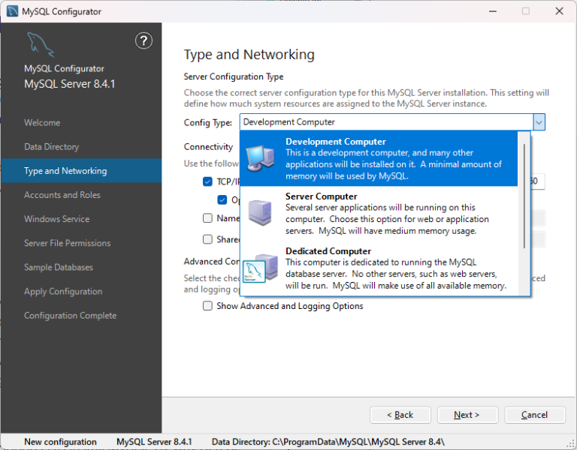Screen dimensions: 577x450
Task: Collapse the Config Type dropdown arrow
Action: (539, 122)
